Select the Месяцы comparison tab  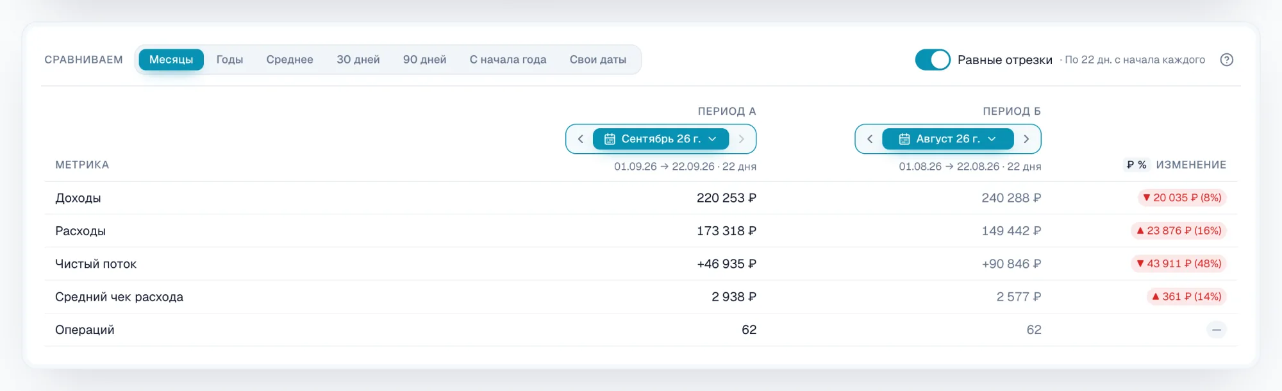[x=171, y=60]
